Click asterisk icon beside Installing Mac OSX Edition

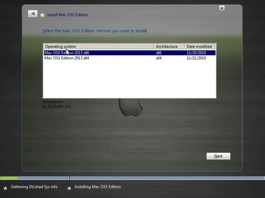tap(69, 188)
